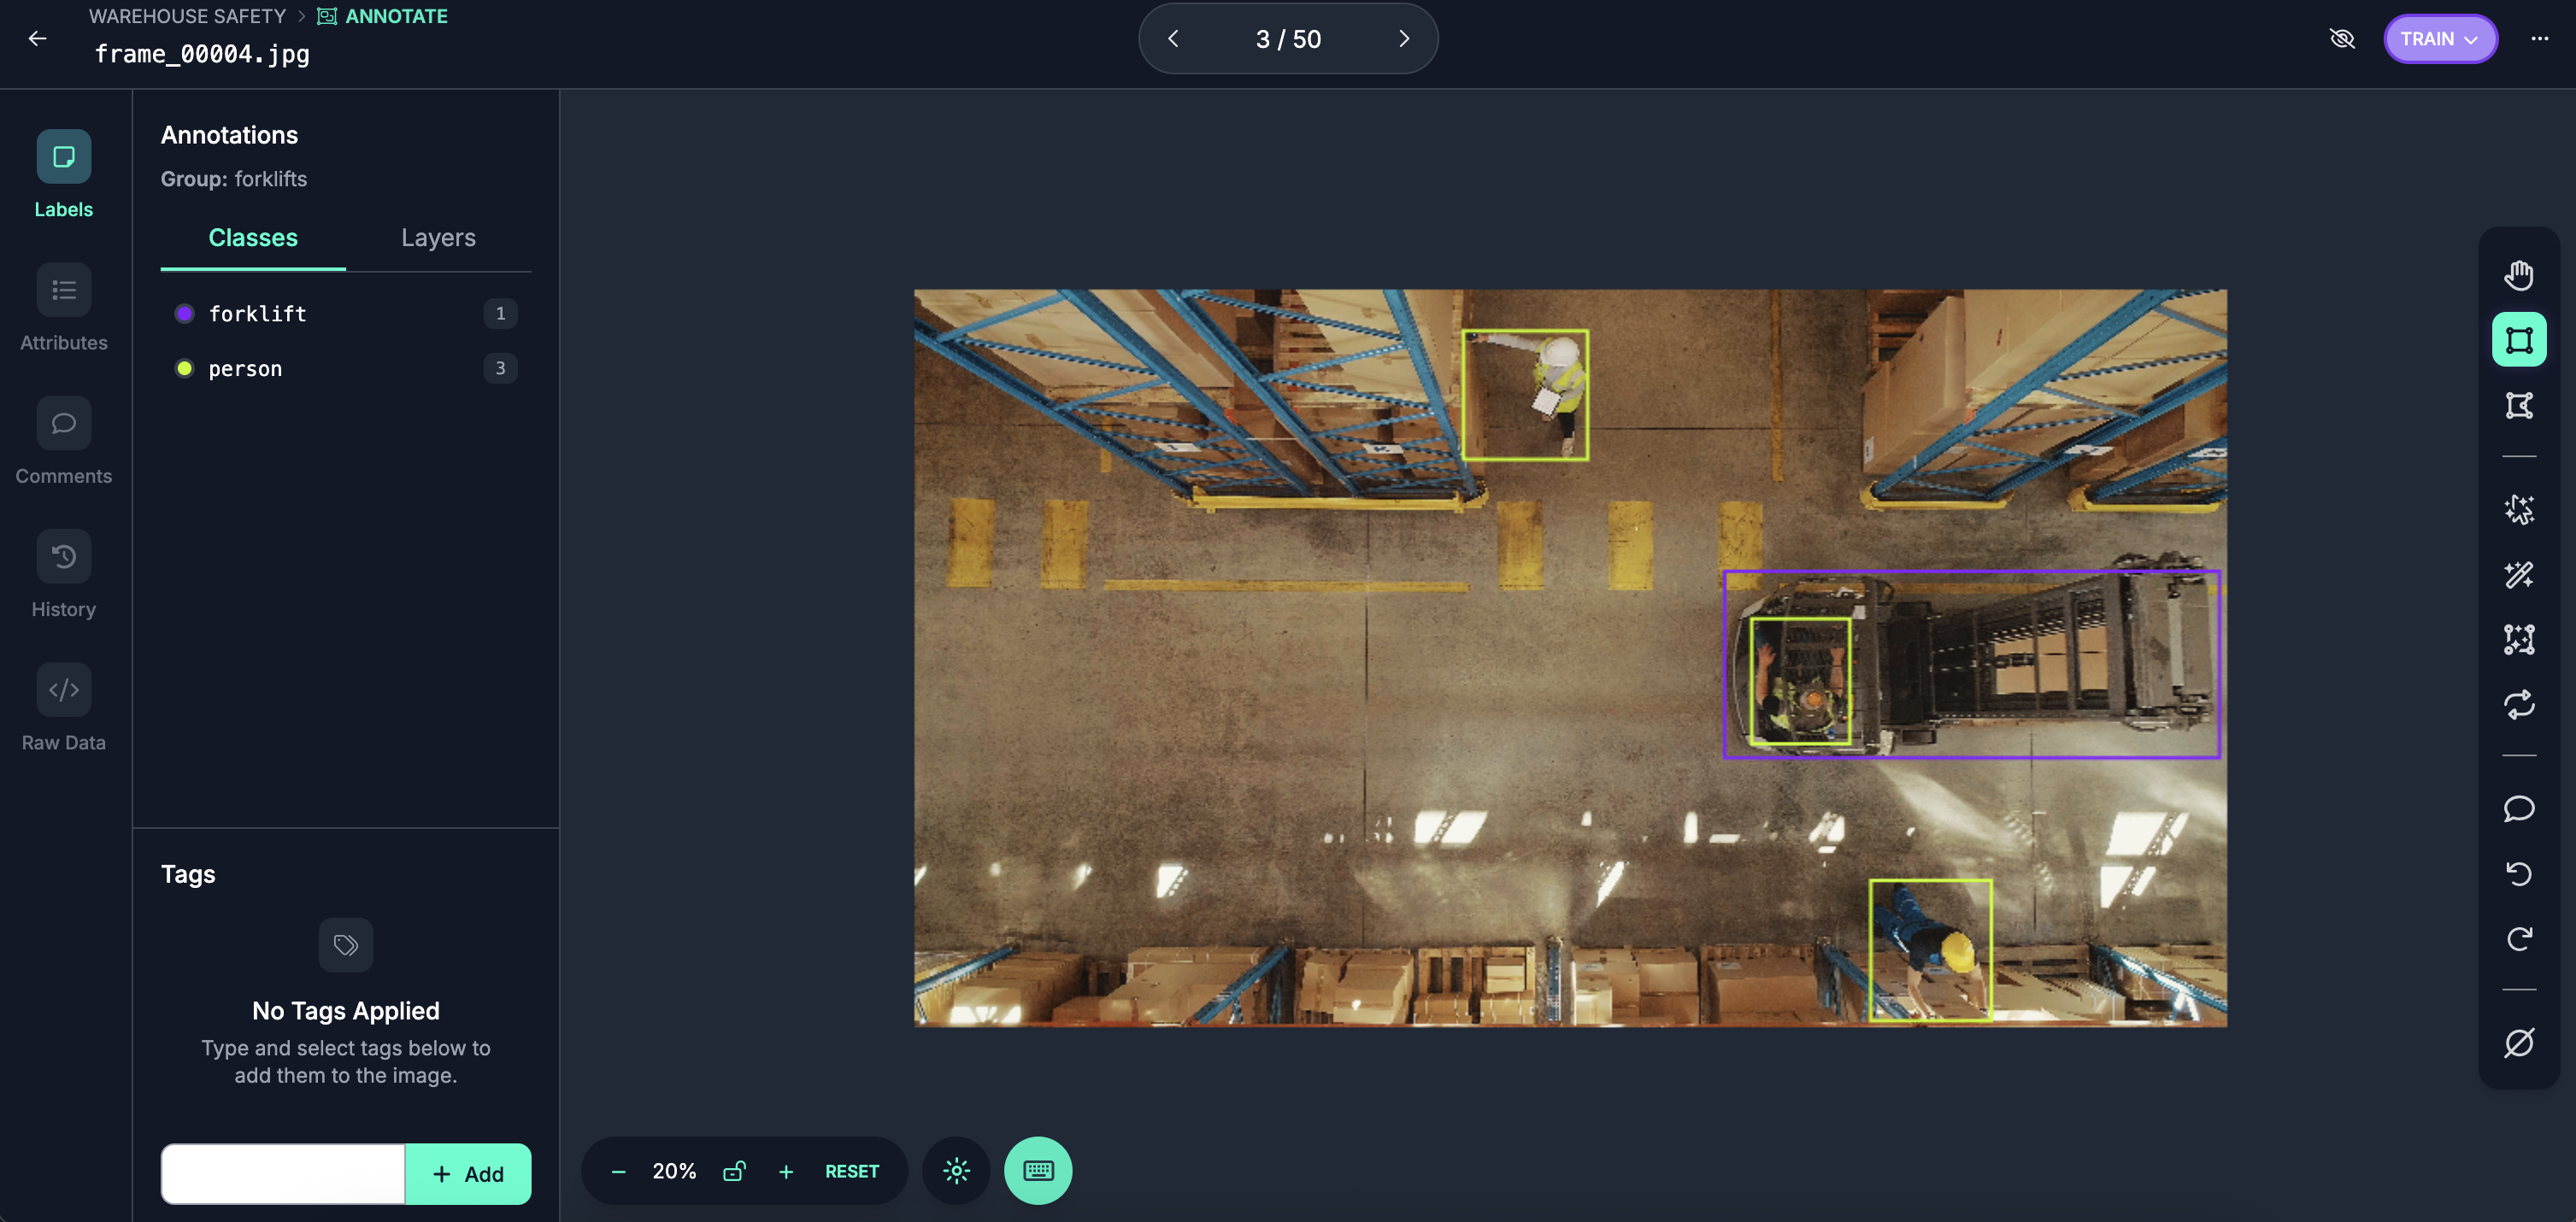This screenshot has width=2576, height=1222.
Task: Open the TRAIN split dropdown
Action: click(2438, 39)
